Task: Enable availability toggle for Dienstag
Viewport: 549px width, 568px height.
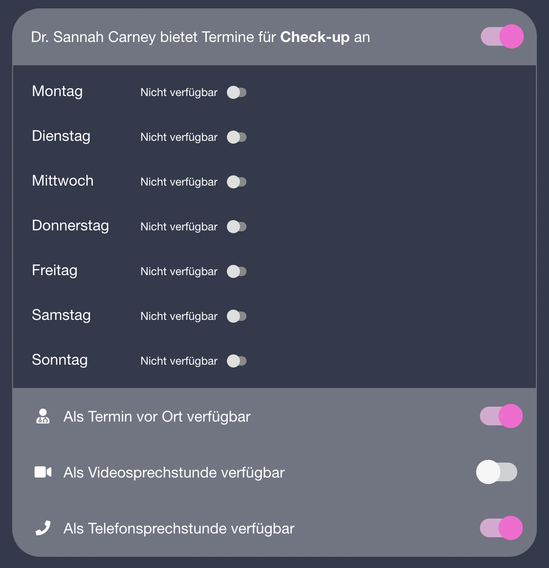Action: [x=237, y=137]
